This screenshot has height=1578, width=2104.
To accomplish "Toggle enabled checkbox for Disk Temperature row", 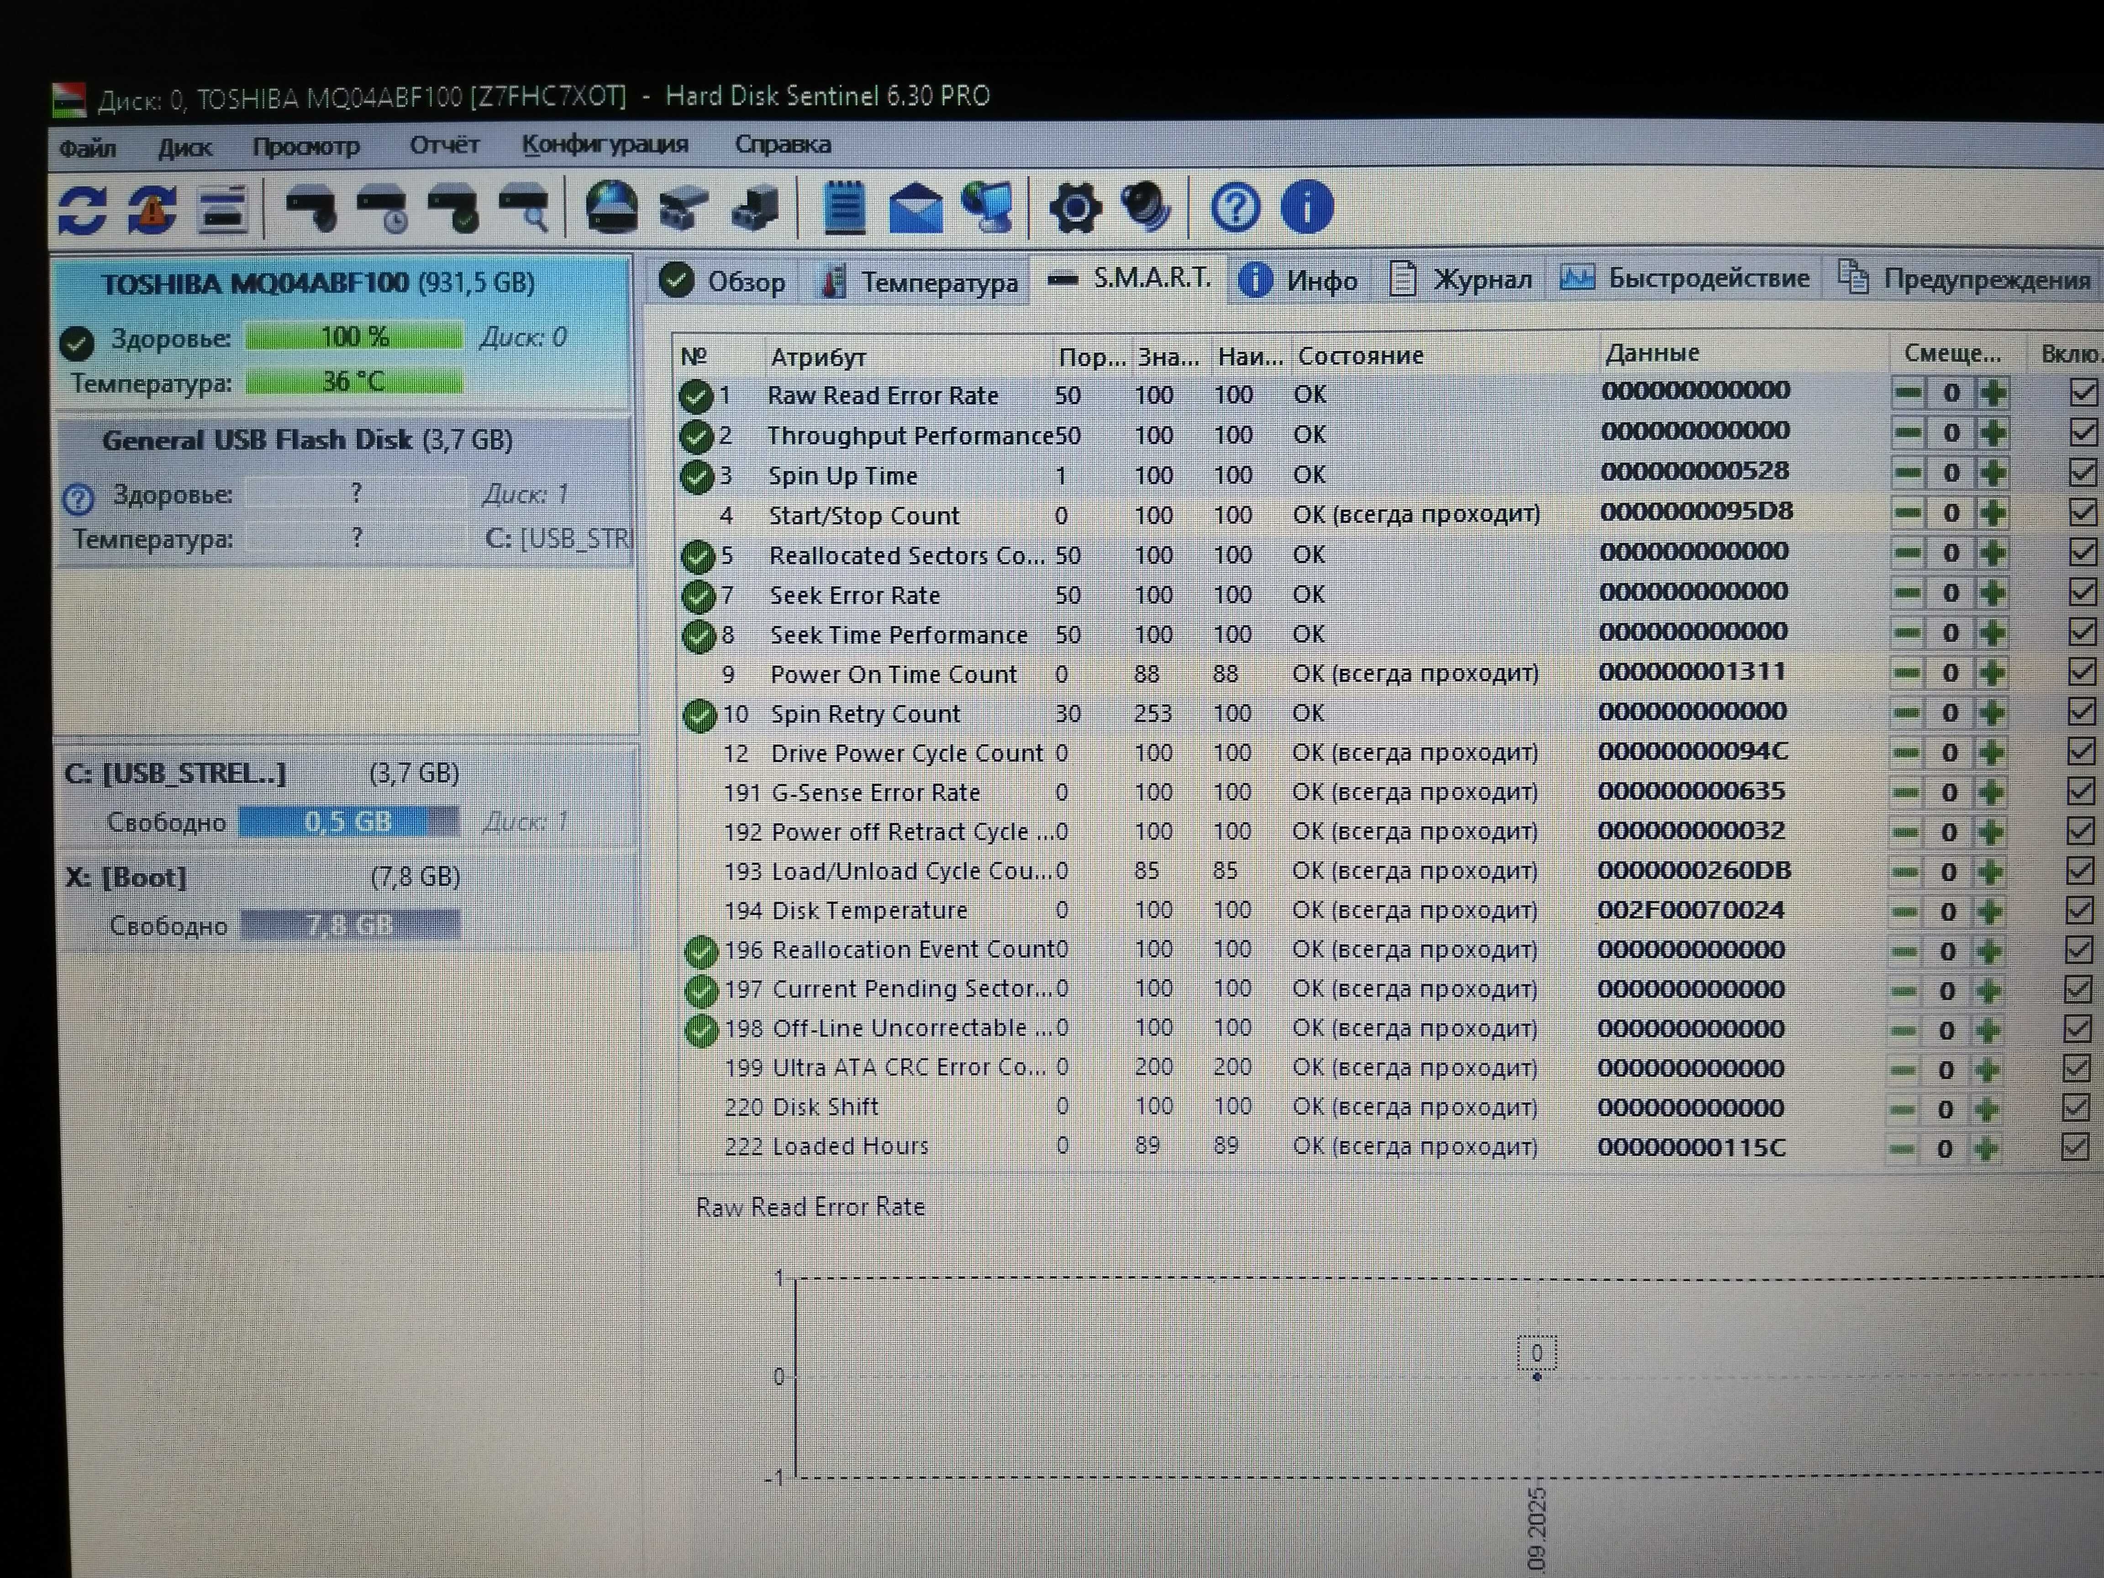I will tap(2079, 910).
